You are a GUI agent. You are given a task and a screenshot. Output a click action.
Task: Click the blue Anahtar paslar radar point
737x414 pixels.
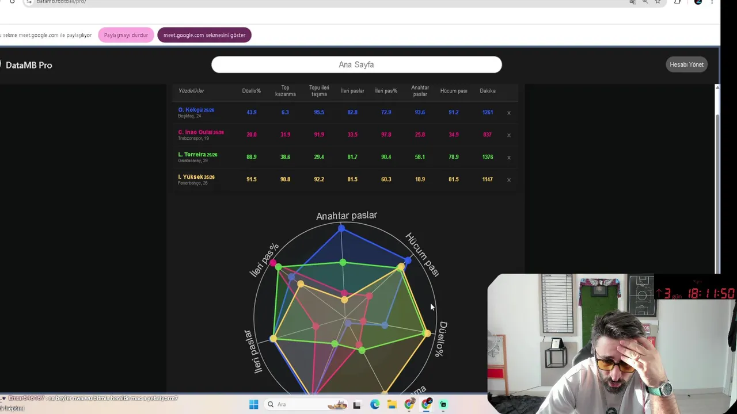(x=341, y=229)
